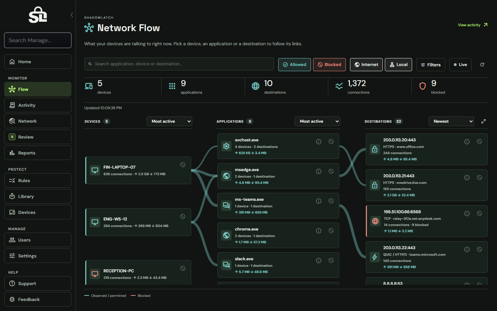Go to Activity in the sidebar
The height and width of the screenshot is (311, 497).
pos(38,105)
